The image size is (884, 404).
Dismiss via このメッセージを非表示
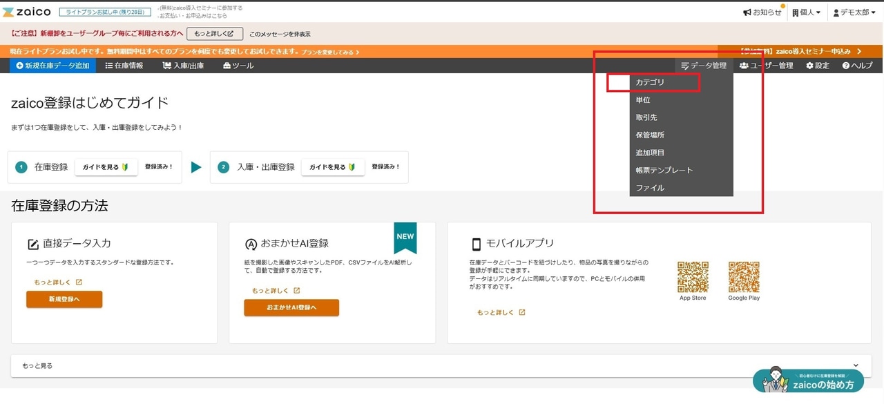[280, 33]
